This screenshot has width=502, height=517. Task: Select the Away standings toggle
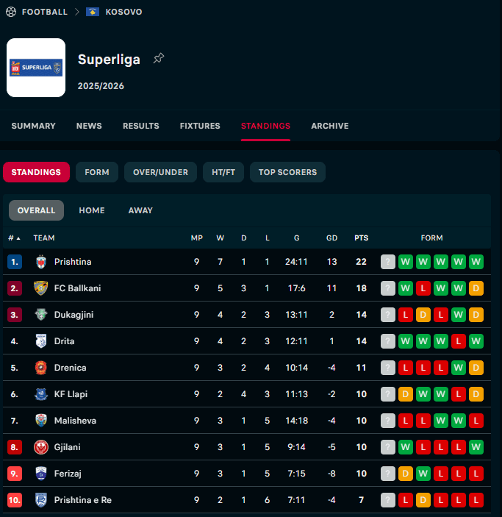point(140,210)
